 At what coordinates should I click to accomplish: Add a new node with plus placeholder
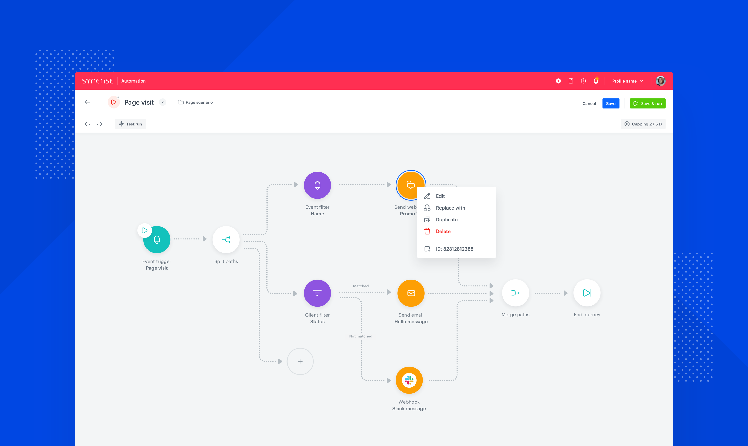coord(300,361)
